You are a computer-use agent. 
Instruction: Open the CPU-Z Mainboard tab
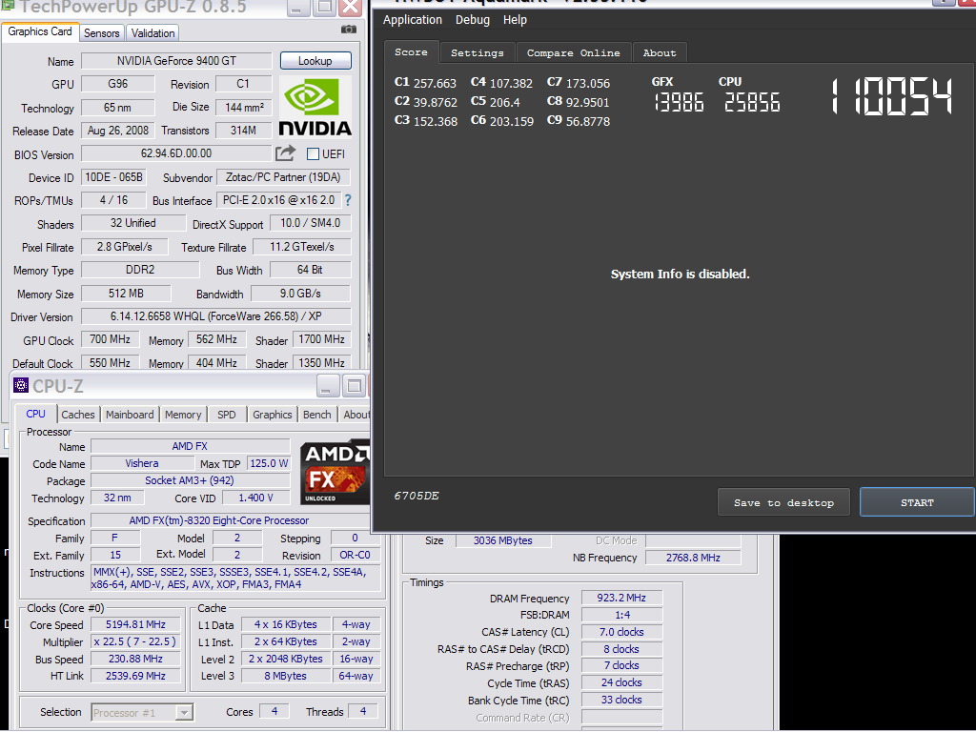tap(130, 415)
